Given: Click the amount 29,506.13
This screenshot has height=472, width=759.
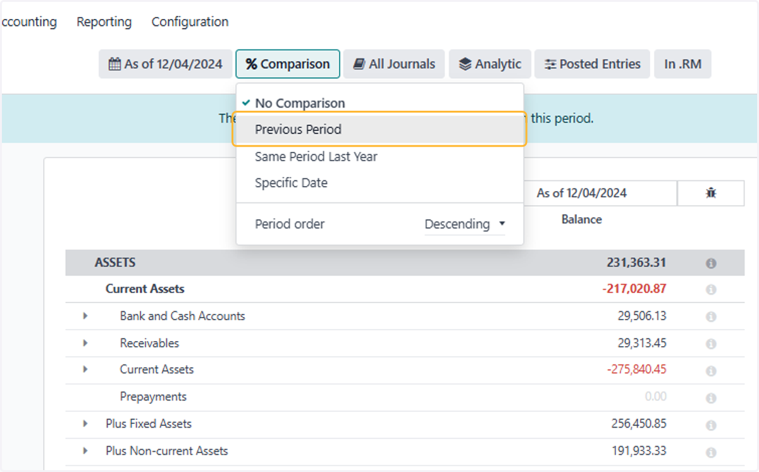Looking at the screenshot, I should coord(642,316).
